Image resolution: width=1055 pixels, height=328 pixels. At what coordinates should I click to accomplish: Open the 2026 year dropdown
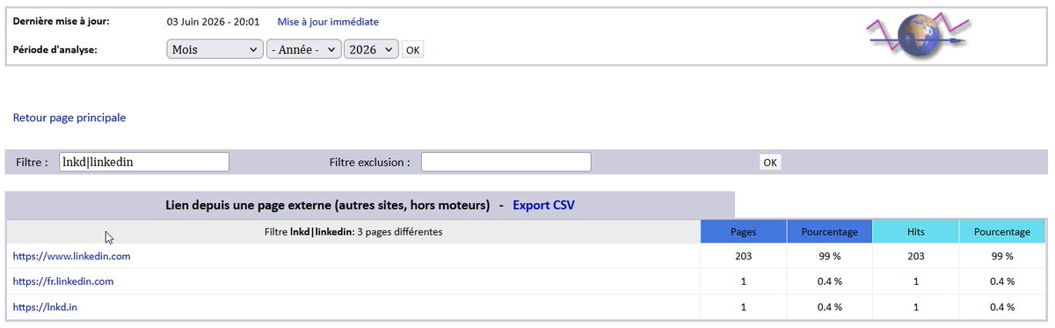pos(371,50)
